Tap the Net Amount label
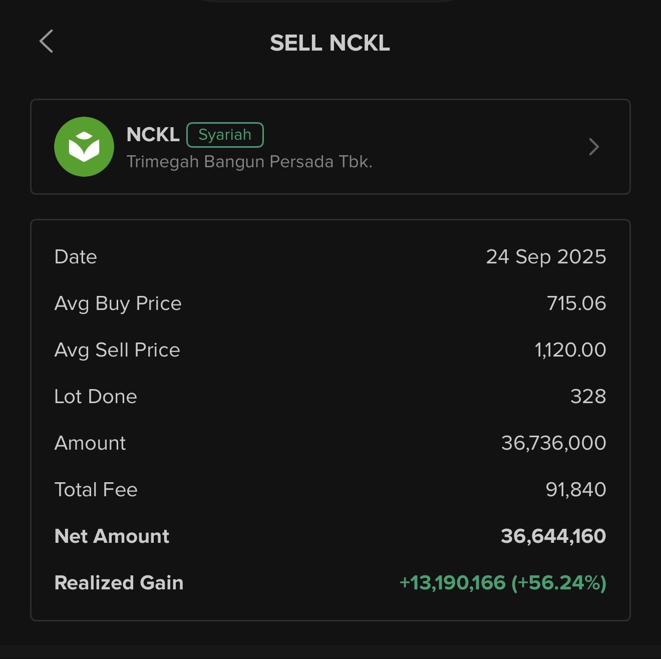 coord(112,536)
